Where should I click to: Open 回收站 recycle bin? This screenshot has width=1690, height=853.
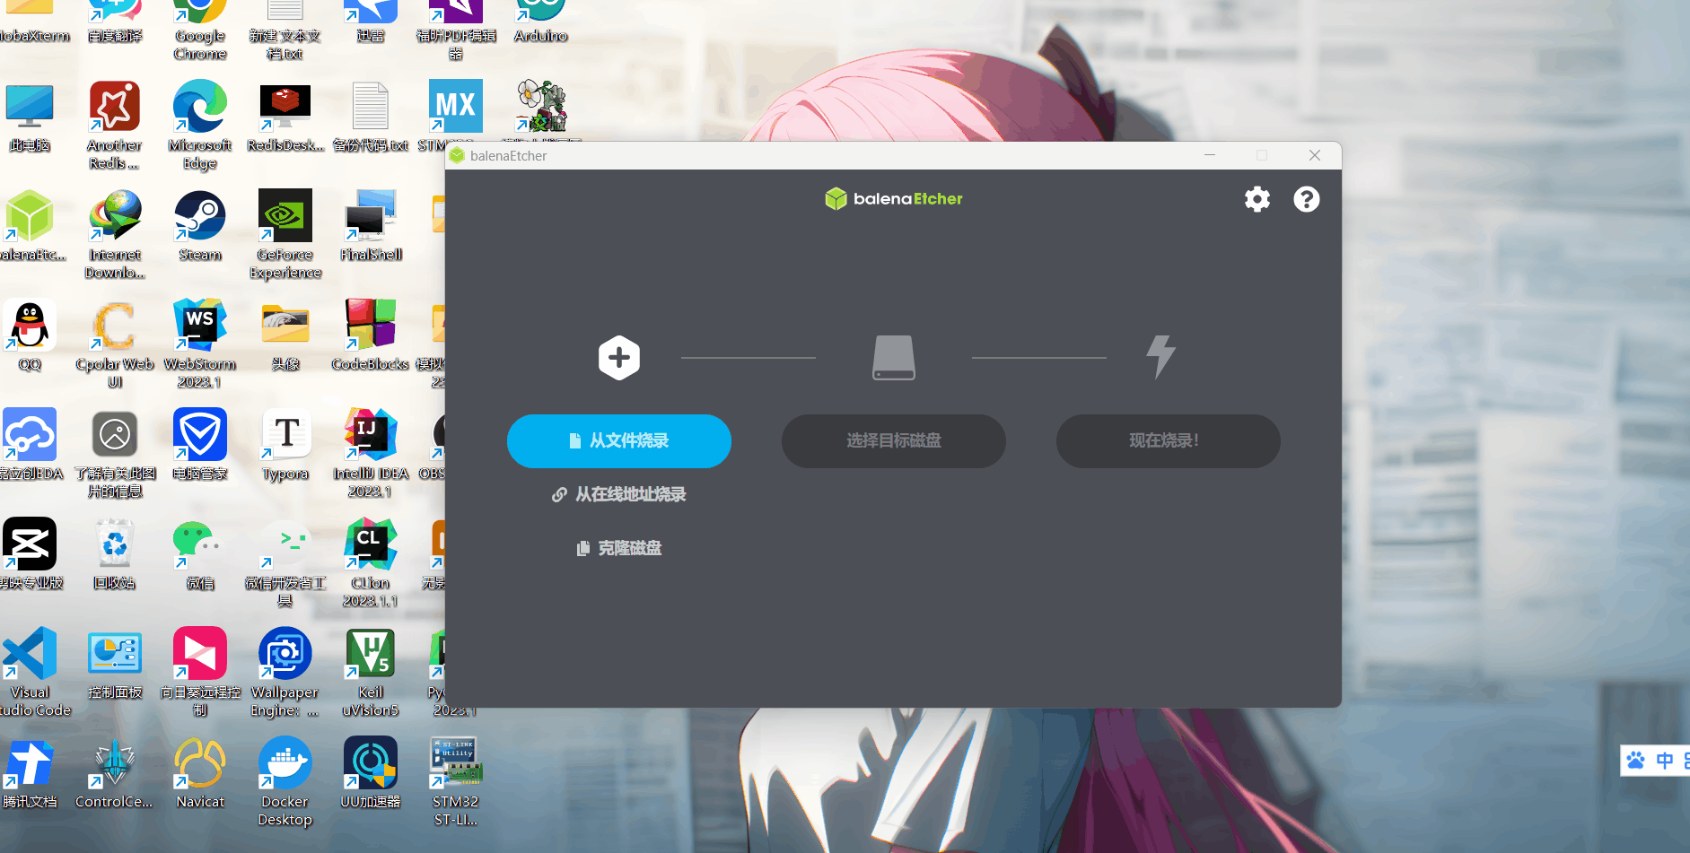115,554
